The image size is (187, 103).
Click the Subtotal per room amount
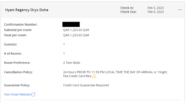click(x=76, y=30)
